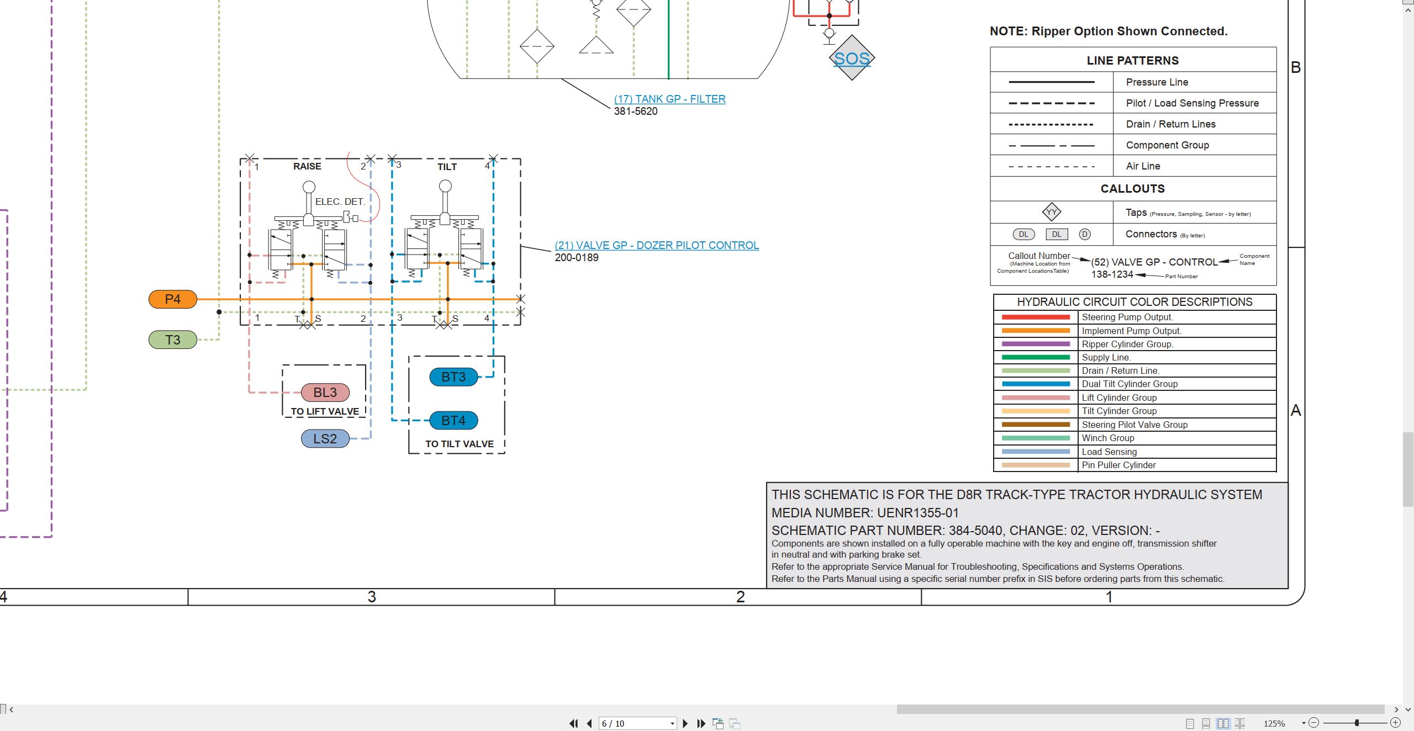Open the page number dropdown arrow
The width and height of the screenshot is (1414, 731).
click(x=672, y=724)
